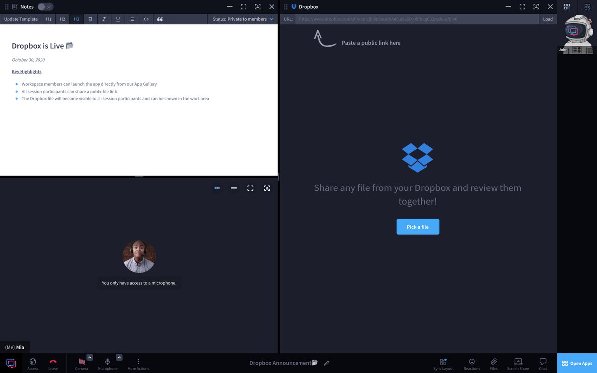
Task: Open the Access settings
Action: (33, 364)
